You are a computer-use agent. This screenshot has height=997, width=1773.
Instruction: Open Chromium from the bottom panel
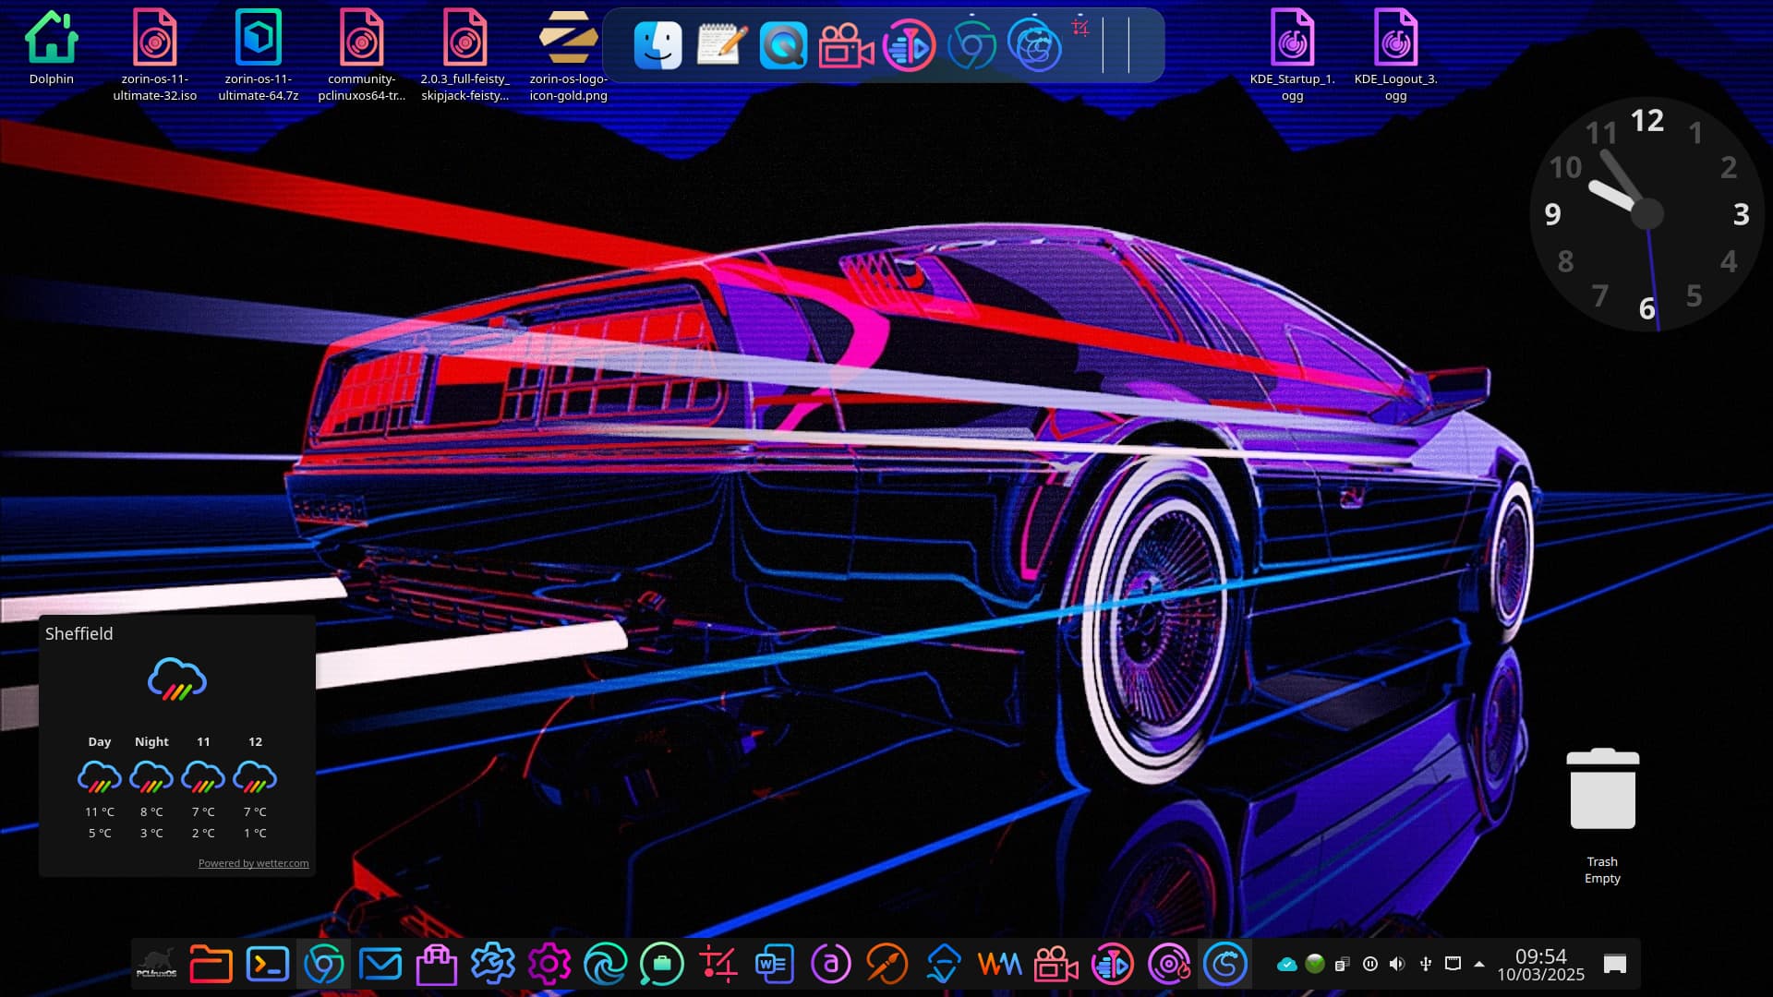click(324, 964)
